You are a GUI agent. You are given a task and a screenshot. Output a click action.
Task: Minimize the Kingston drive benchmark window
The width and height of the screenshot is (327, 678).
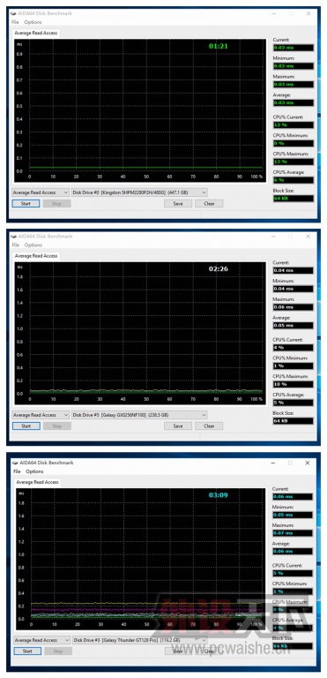point(274,13)
